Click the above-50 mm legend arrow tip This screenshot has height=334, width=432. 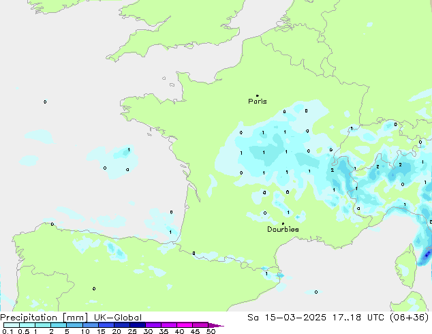pyautogui.click(x=216, y=325)
